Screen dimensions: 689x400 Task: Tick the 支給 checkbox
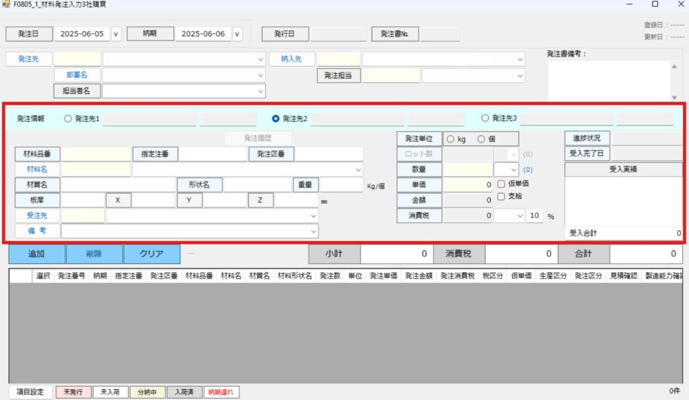[501, 196]
